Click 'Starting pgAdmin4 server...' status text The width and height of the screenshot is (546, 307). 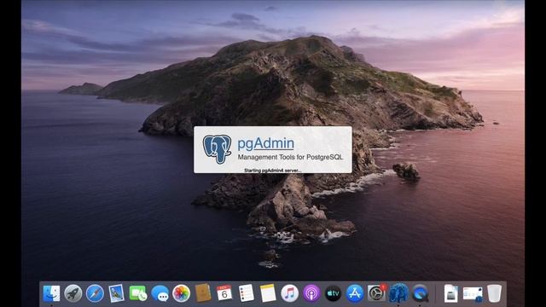[x=273, y=171]
